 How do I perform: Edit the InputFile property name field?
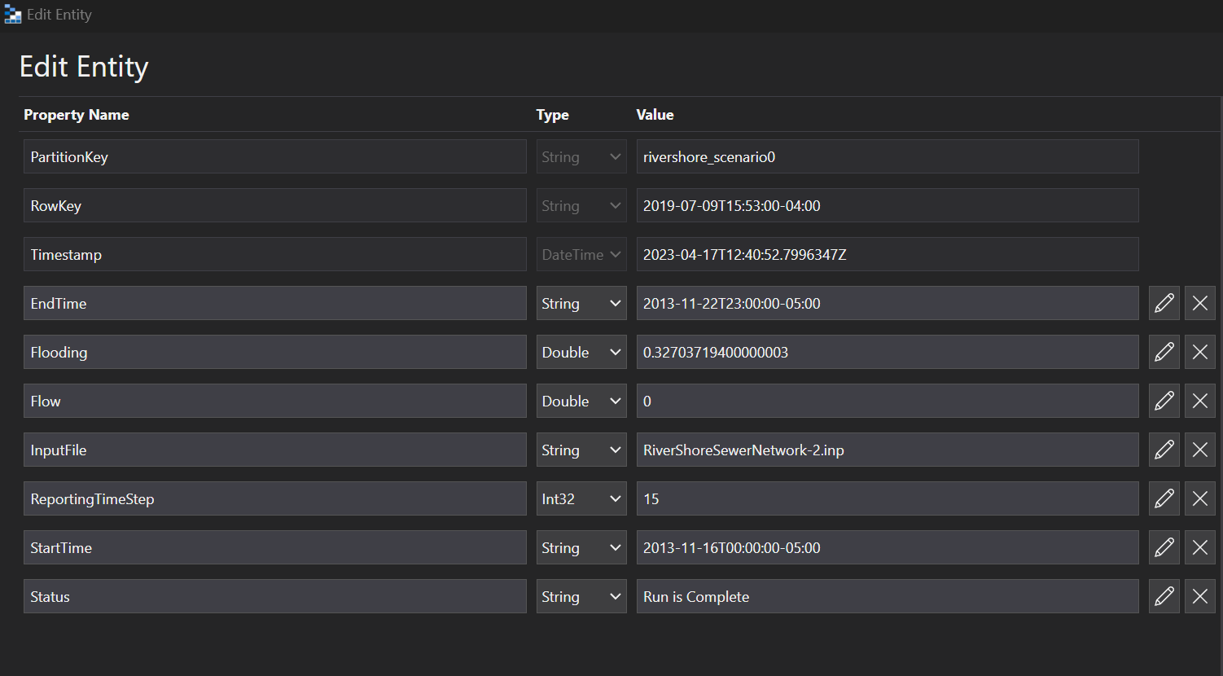275,450
